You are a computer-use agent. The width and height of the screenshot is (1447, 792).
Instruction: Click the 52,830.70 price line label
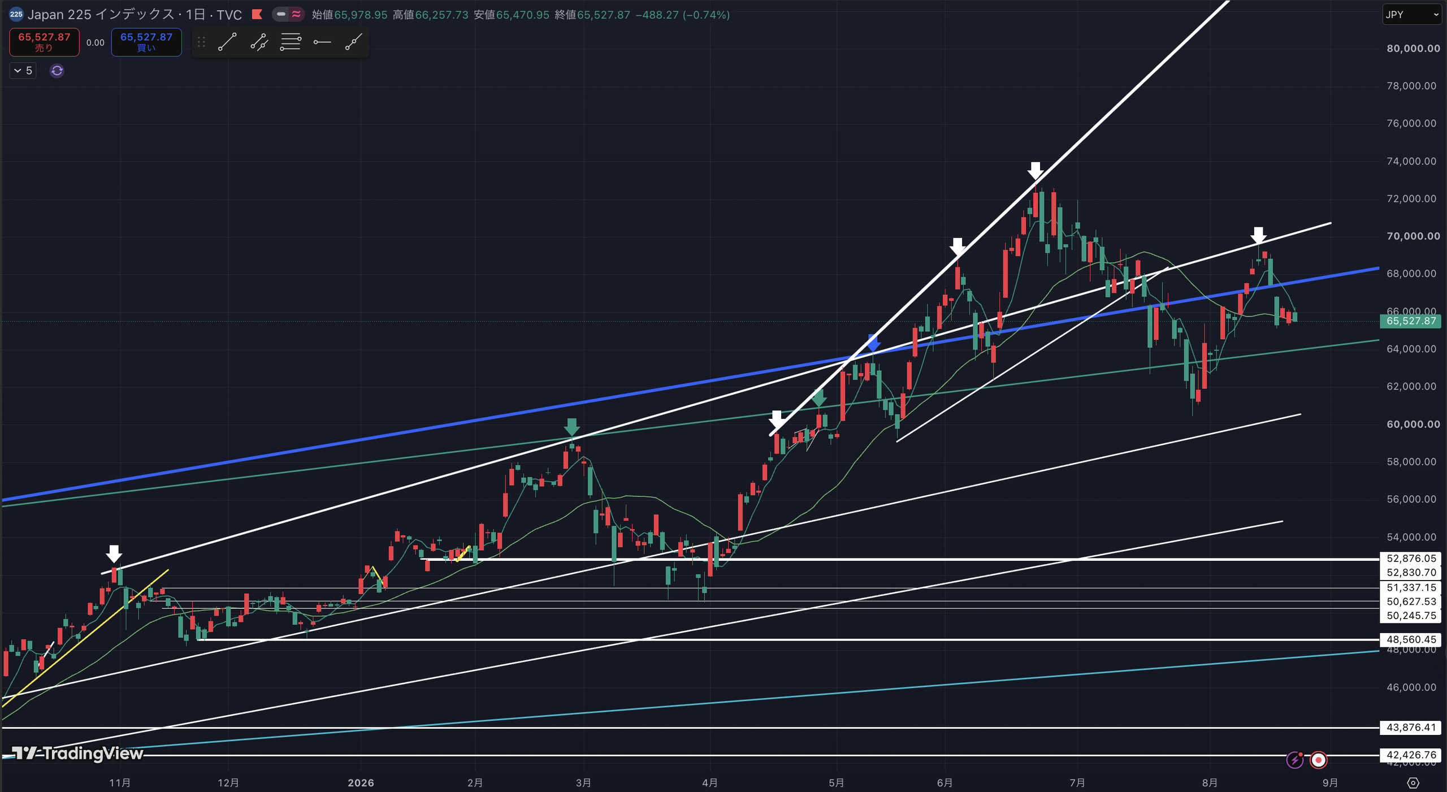pos(1411,573)
